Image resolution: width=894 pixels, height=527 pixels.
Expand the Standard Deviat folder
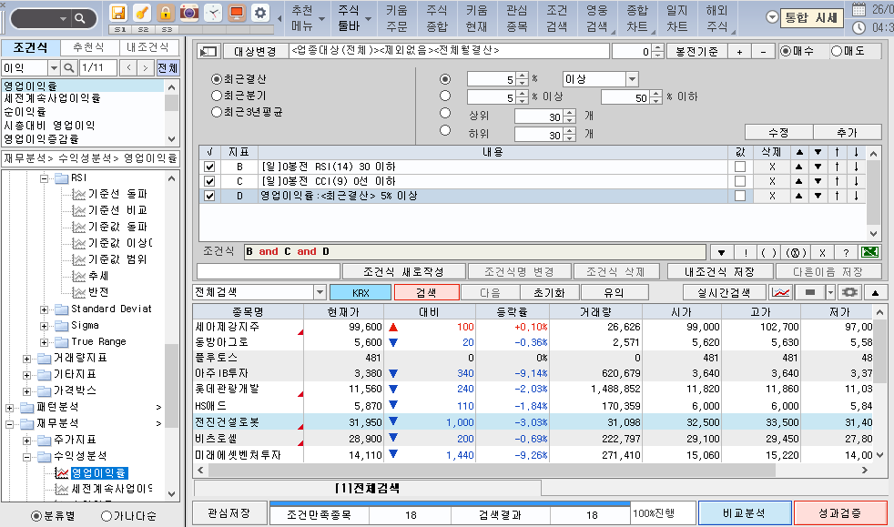[x=44, y=309]
